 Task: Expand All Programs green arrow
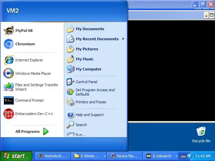pyautogui.click(x=46, y=131)
